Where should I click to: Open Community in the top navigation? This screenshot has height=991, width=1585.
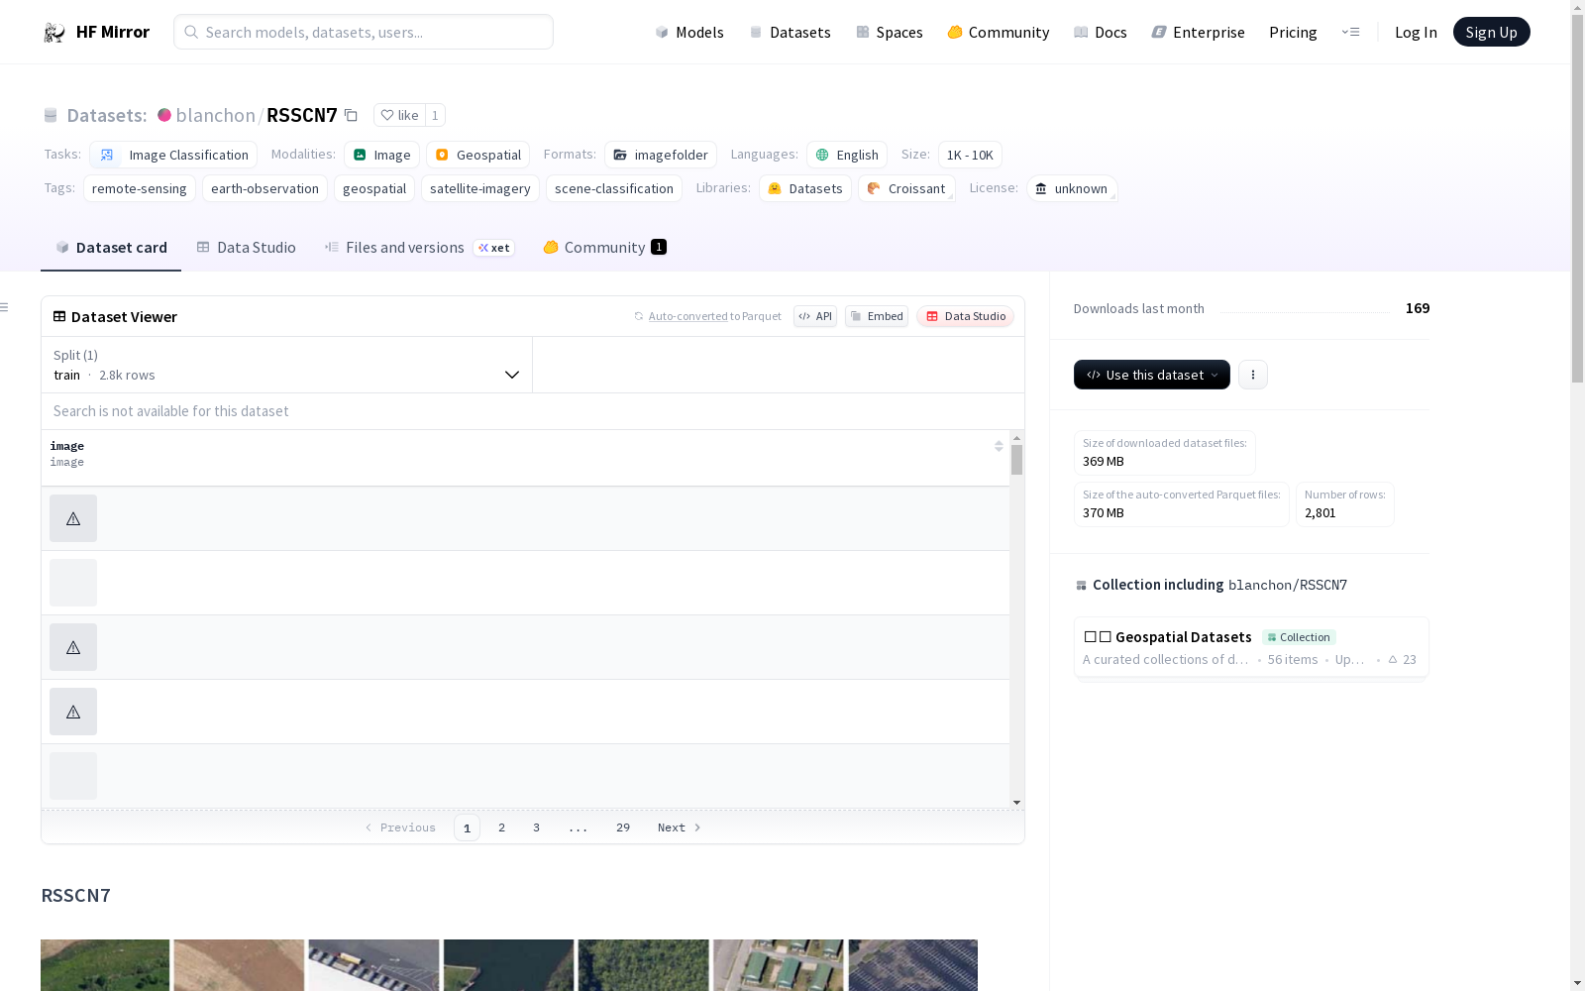tap(999, 33)
